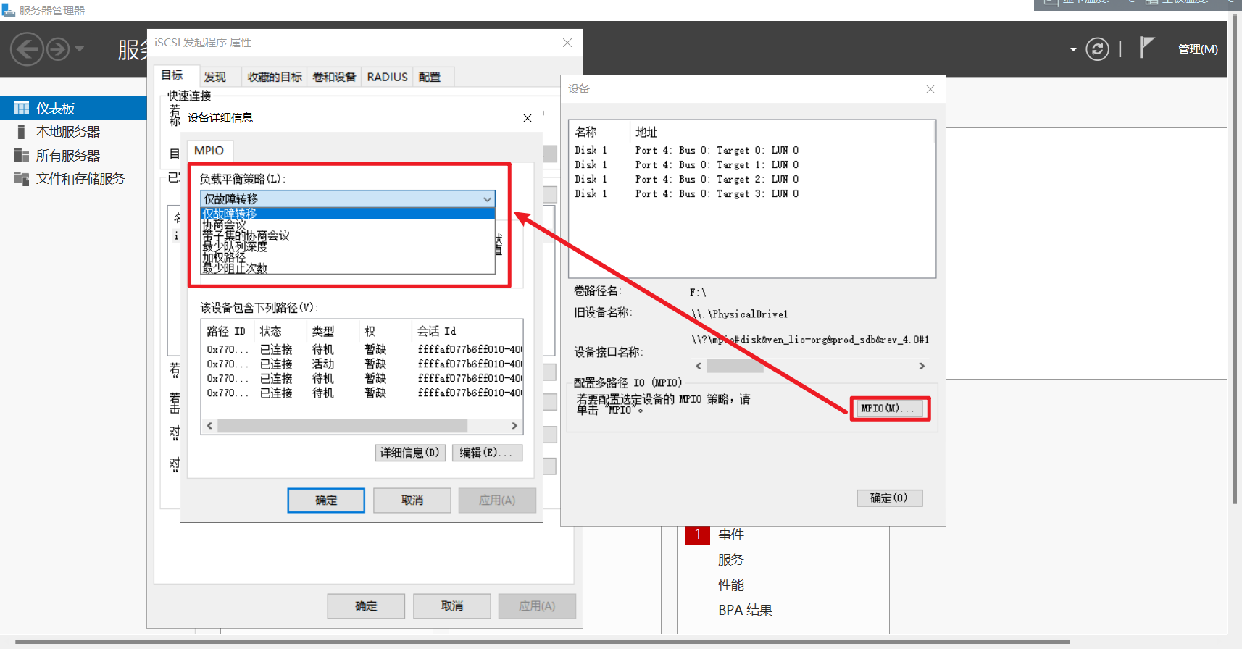
Task: Click the red 1 event count badge
Action: pyautogui.click(x=697, y=534)
